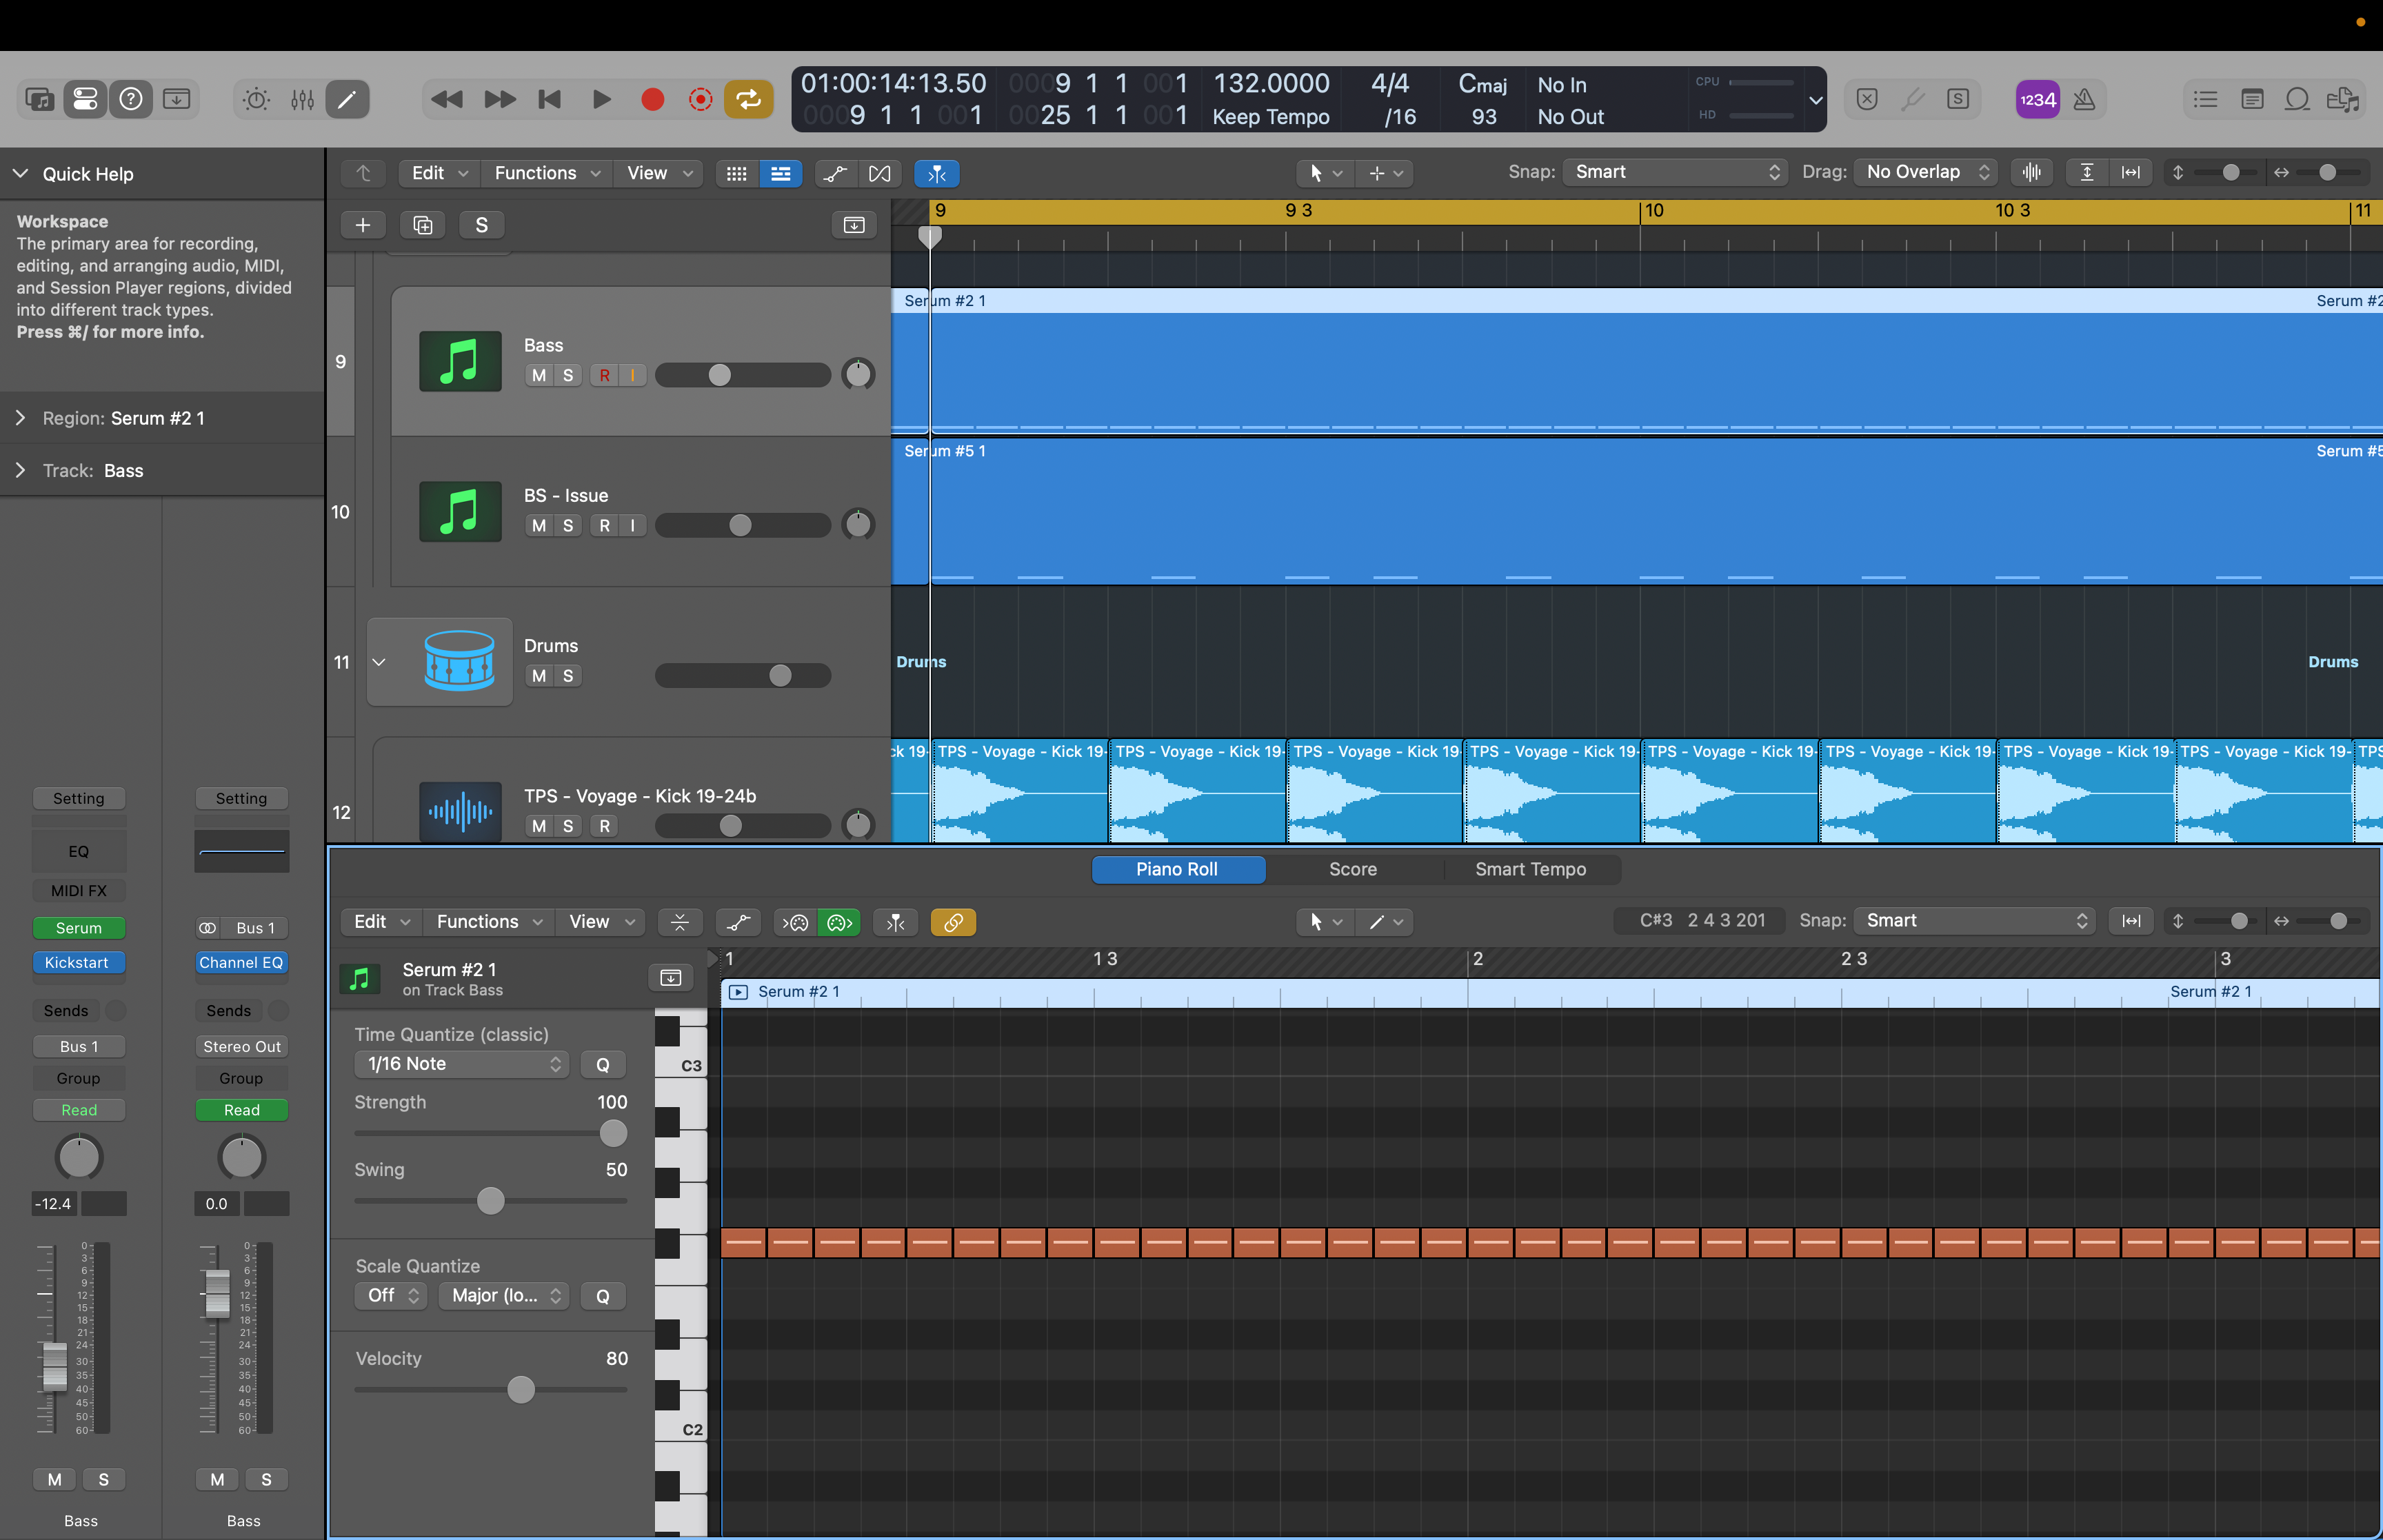Solo the BS - Issue track

(568, 525)
